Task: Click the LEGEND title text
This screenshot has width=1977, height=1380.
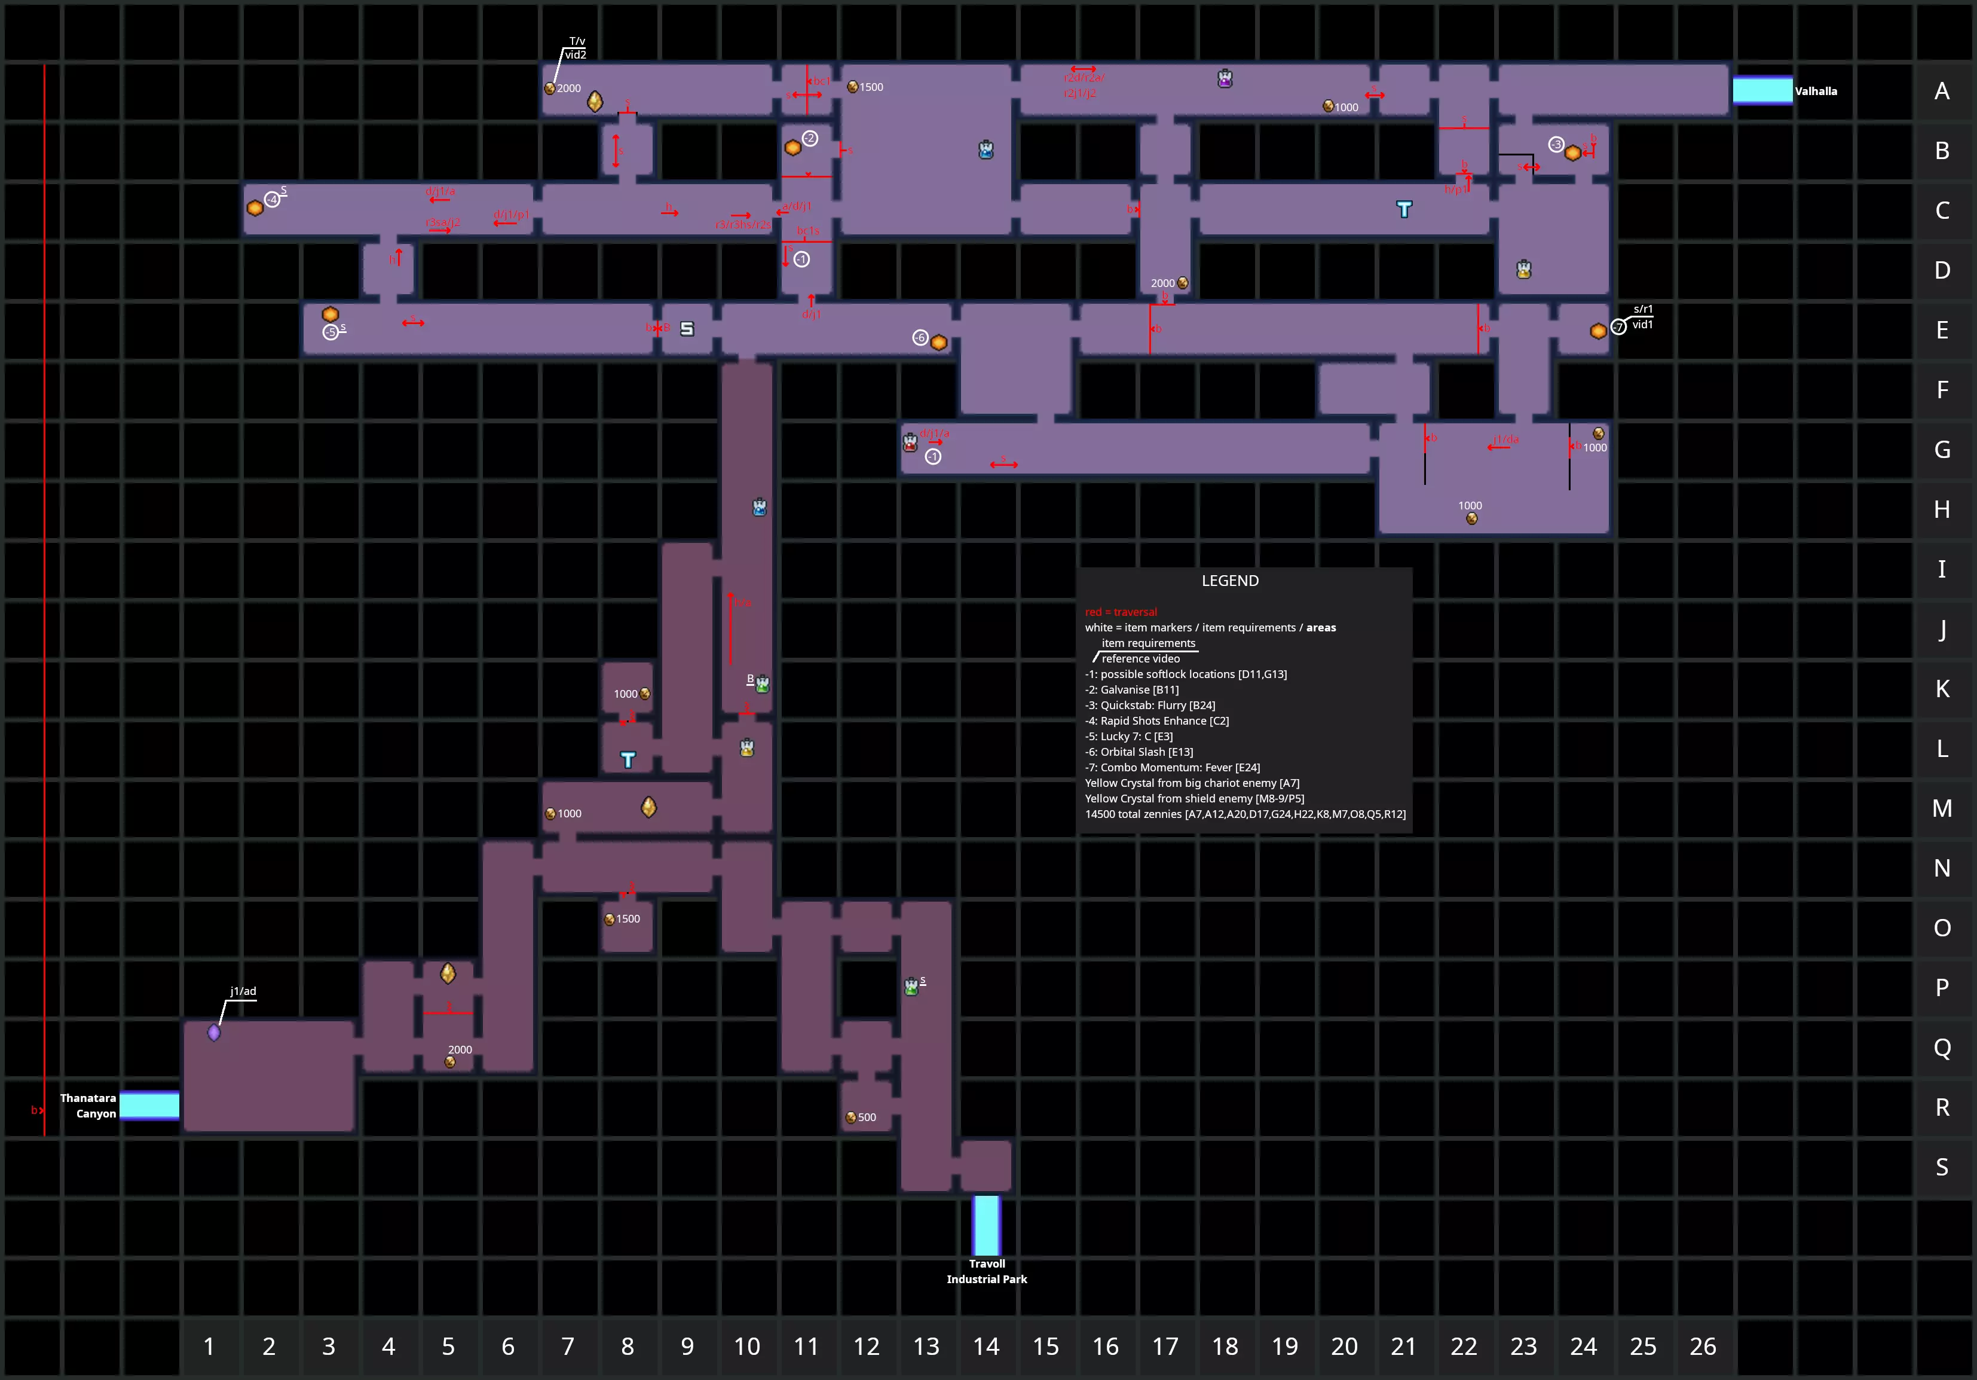Action: click(x=1229, y=581)
